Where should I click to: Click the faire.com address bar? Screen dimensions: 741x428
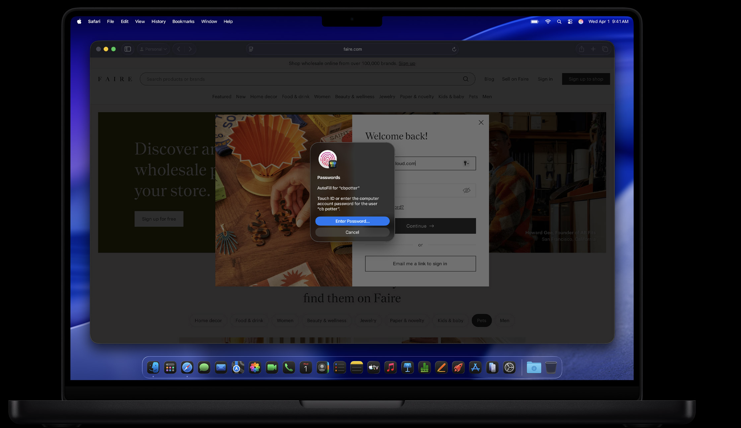(x=353, y=49)
